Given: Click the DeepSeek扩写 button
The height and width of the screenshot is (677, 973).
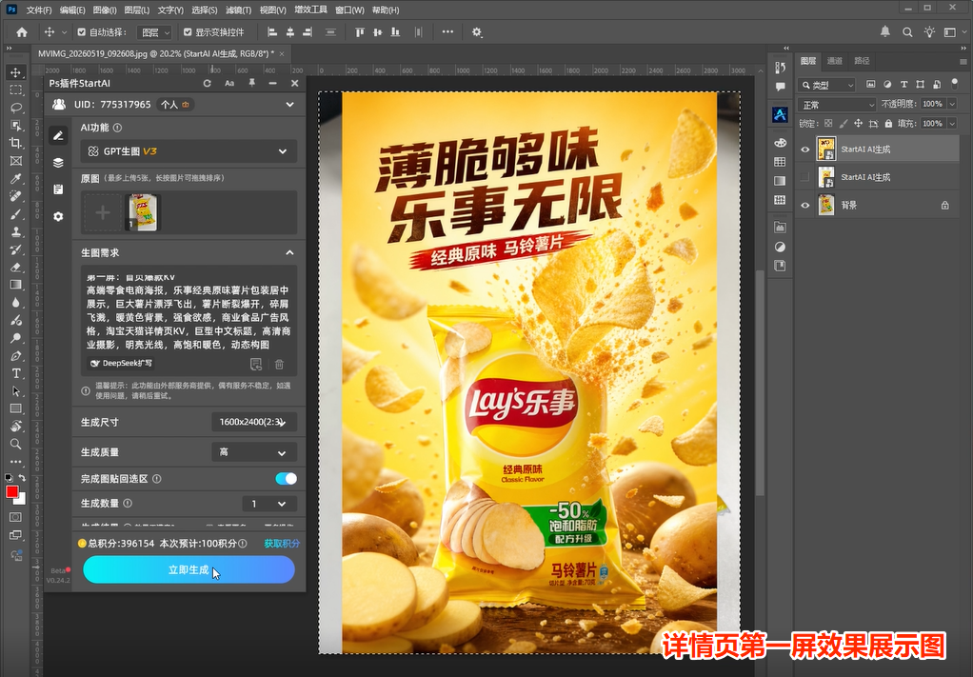Looking at the screenshot, I should 122,363.
